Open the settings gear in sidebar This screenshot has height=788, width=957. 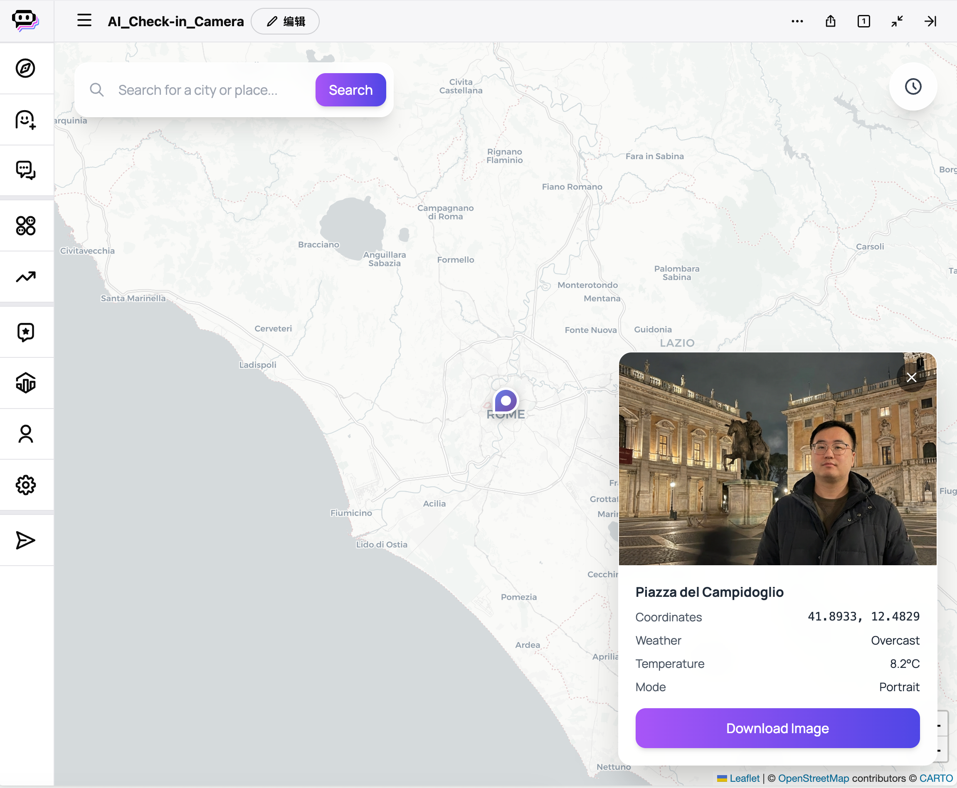click(25, 485)
